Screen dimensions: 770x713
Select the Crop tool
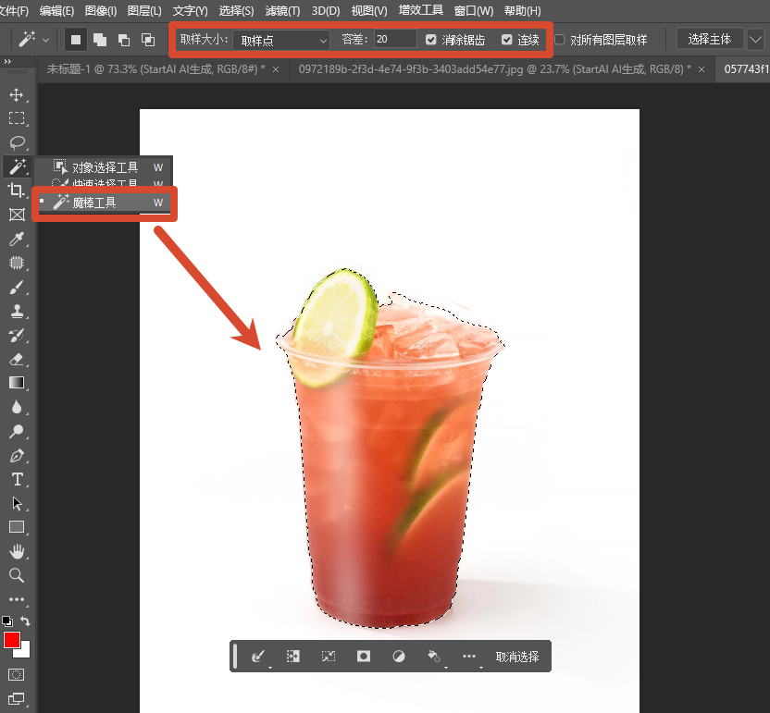[x=17, y=191]
